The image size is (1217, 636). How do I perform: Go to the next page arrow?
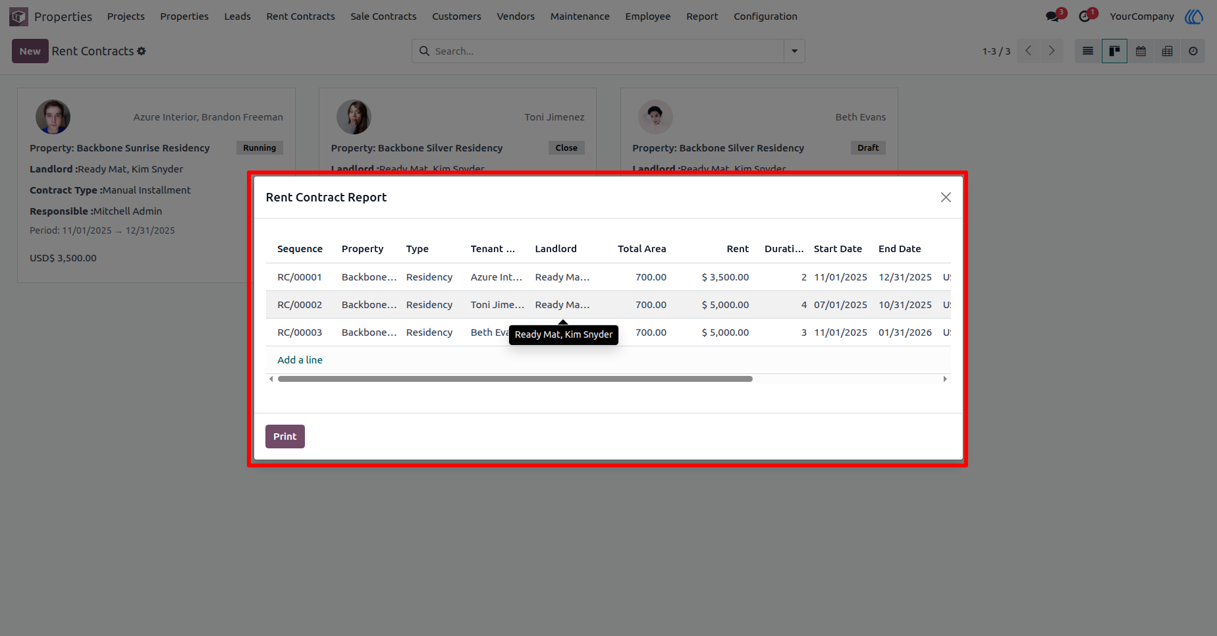pyautogui.click(x=1052, y=51)
